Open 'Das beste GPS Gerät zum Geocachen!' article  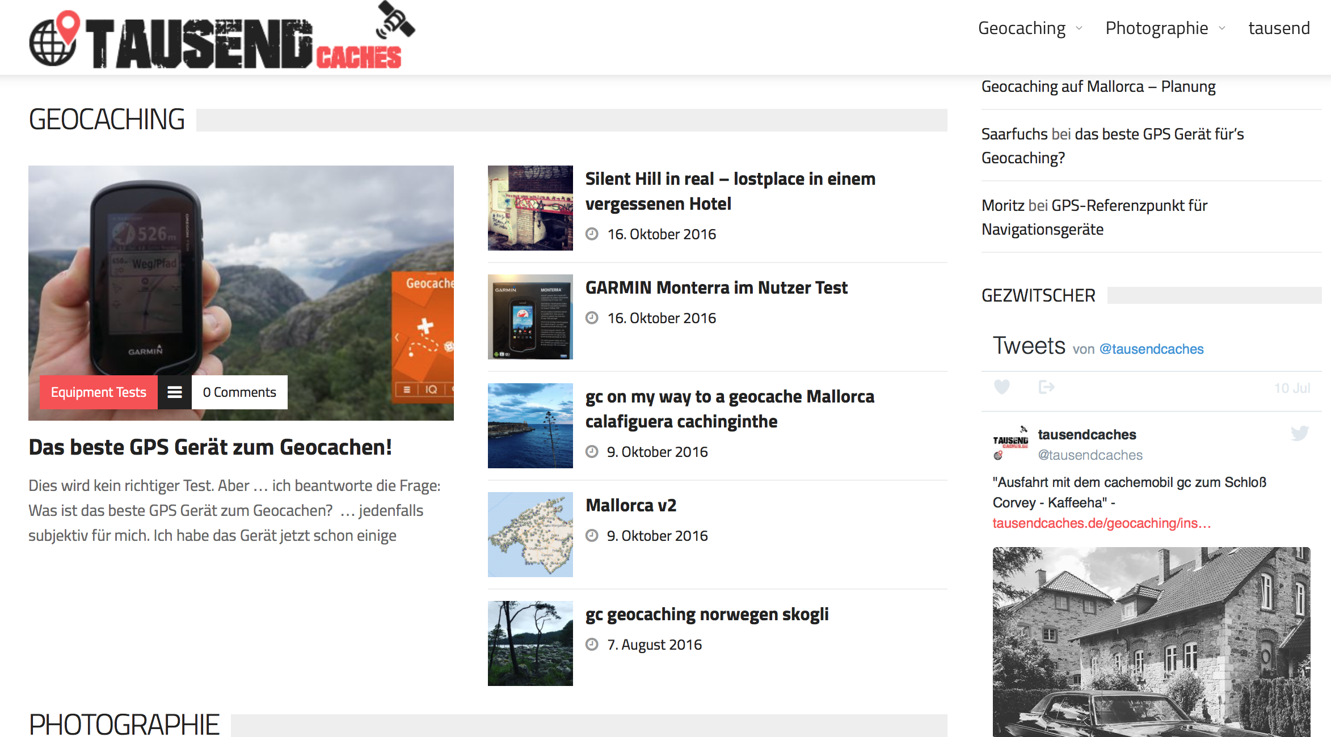pyautogui.click(x=210, y=447)
